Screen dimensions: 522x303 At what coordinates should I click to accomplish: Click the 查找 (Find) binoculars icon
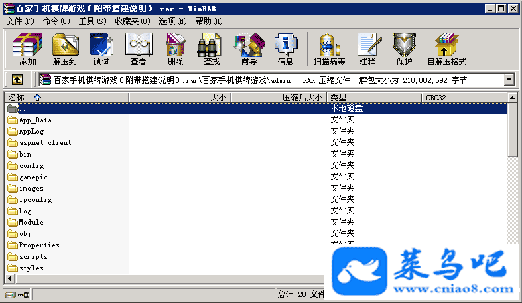pos(212,49)
